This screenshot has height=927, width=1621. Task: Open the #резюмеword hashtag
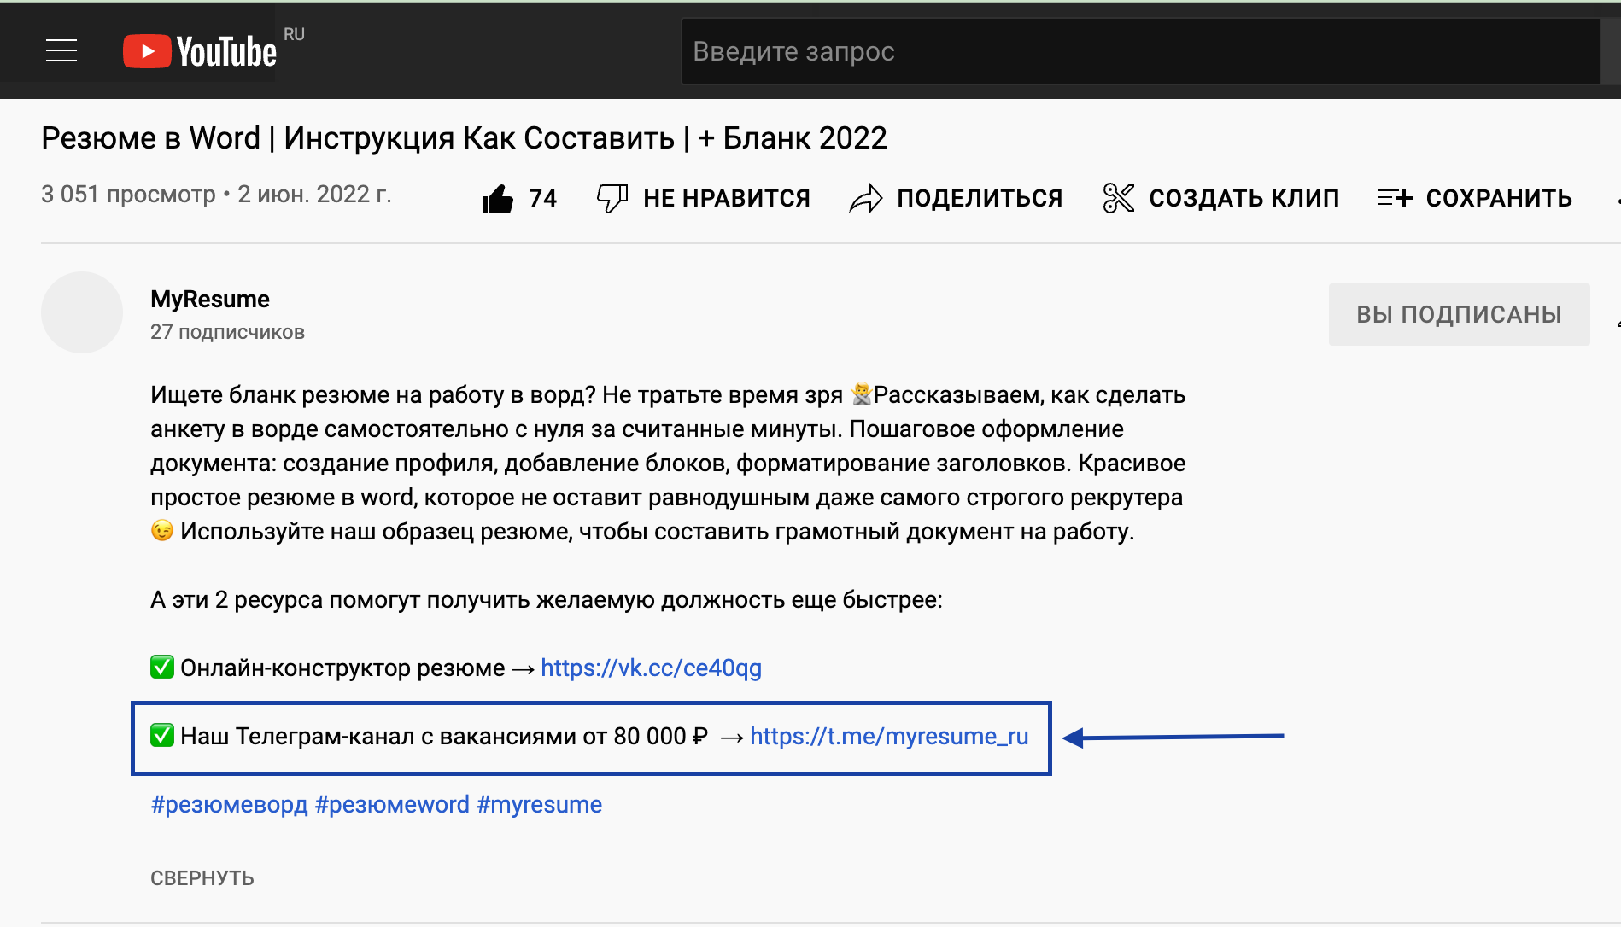(x=392, y=804)
